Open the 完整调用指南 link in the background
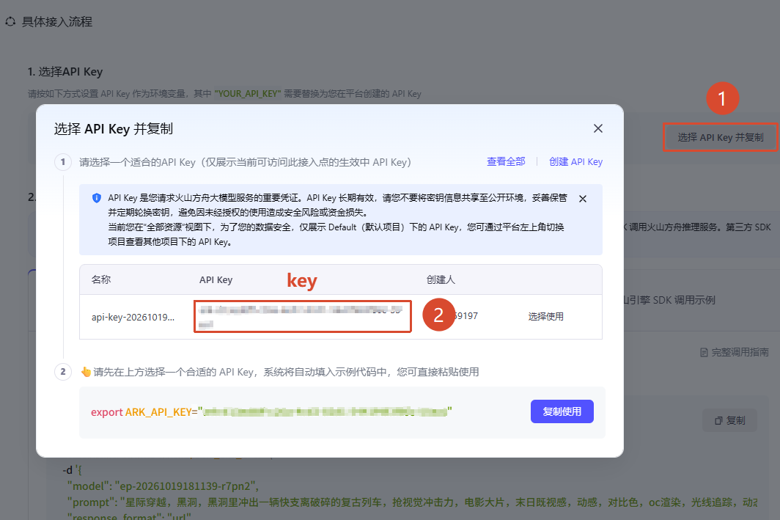 740,352
